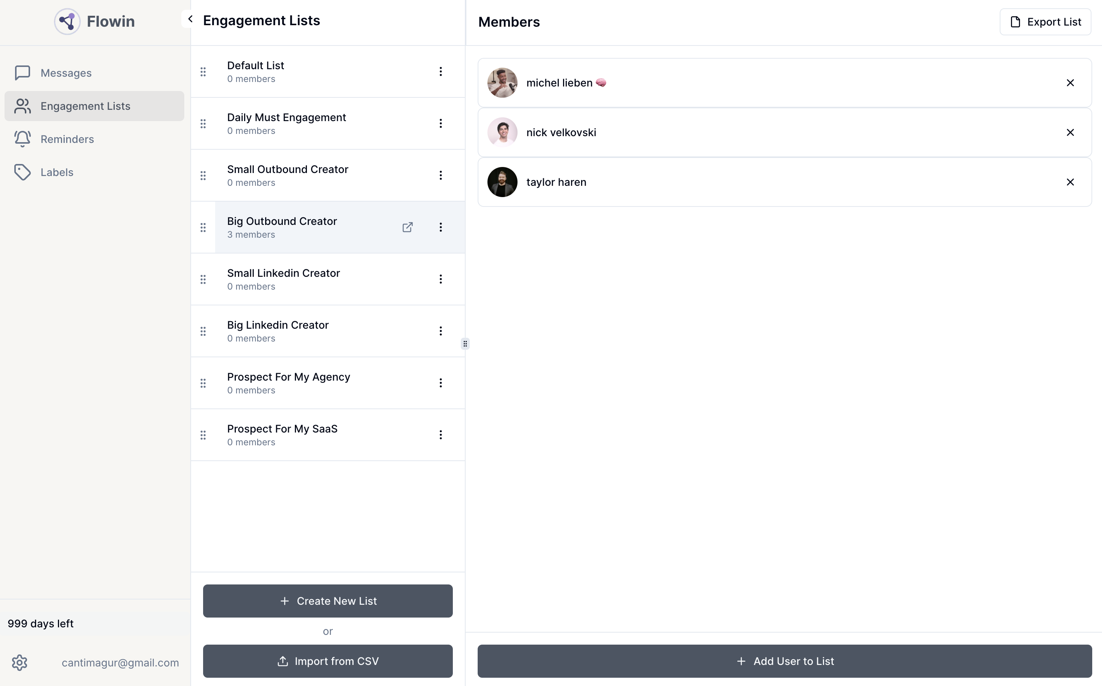
Task: Select Labels using the tag icon
Action: [22, 172]
